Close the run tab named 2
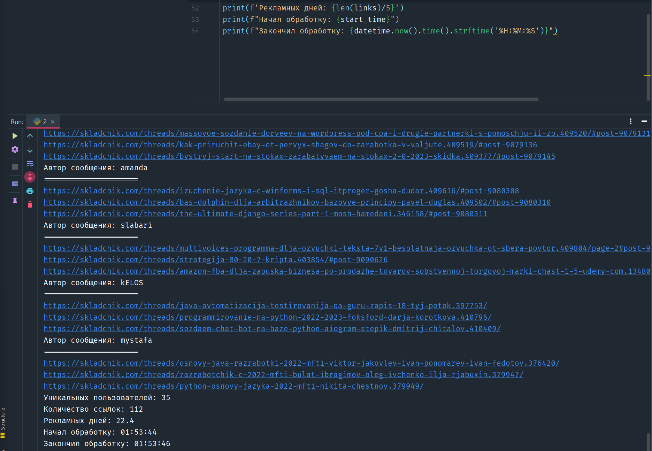 pyautogui.click(x=53, y=122)
